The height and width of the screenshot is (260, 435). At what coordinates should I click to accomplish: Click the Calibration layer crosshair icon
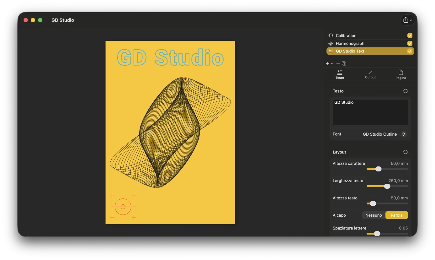coord(331,35)
